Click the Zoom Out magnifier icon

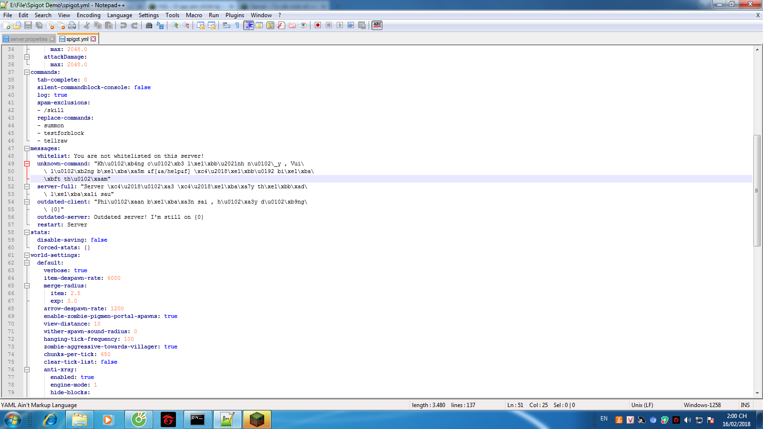[186, 25]
